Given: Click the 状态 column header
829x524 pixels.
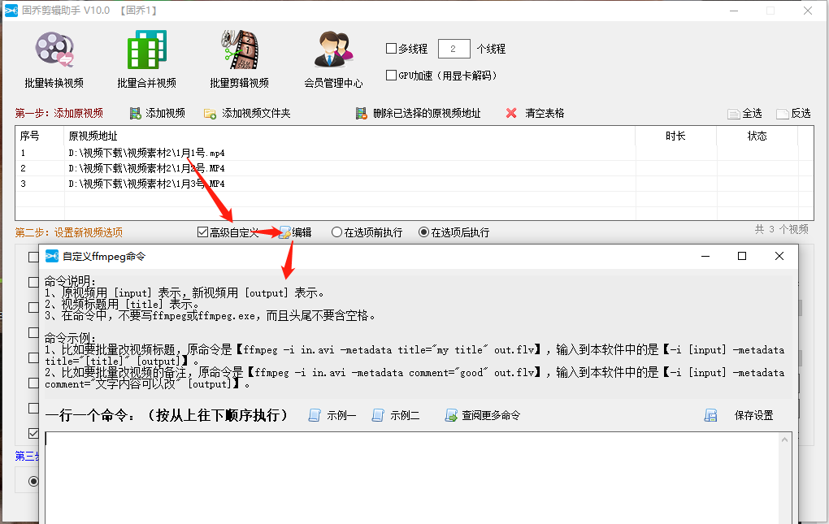Looking at the screenshot, I should [757, 136].
